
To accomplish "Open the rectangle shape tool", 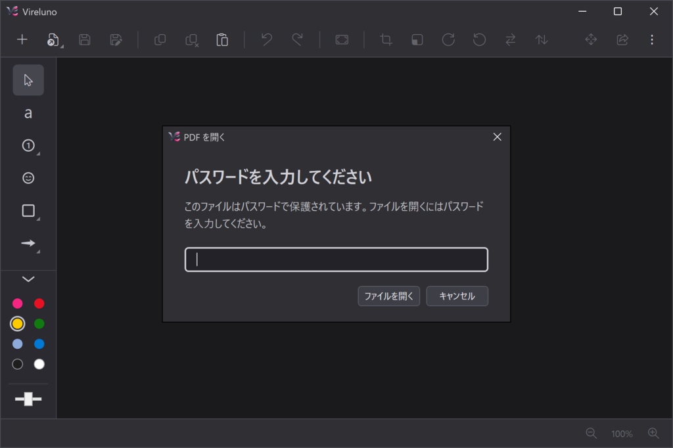I will pos(29,211).
